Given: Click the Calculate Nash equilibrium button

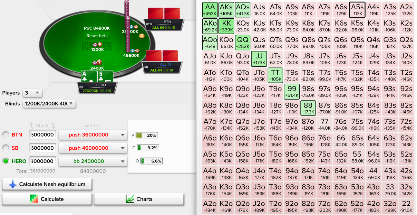Looking at the screenshot, I should coord(47,185).
